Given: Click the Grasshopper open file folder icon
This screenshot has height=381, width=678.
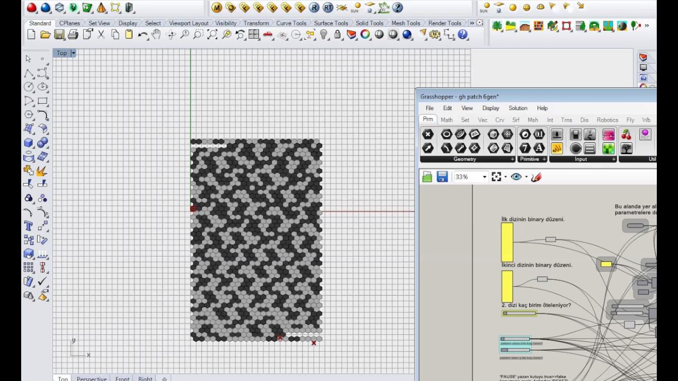Looking at the screenshot, I should pos(427,177).
